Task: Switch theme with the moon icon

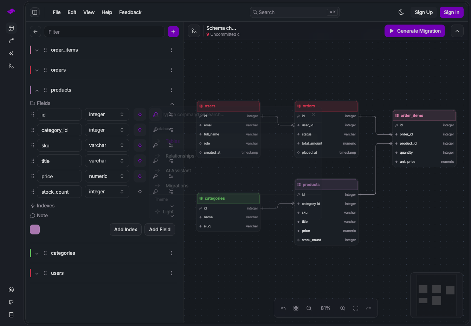Action: [x=401, y=12]
